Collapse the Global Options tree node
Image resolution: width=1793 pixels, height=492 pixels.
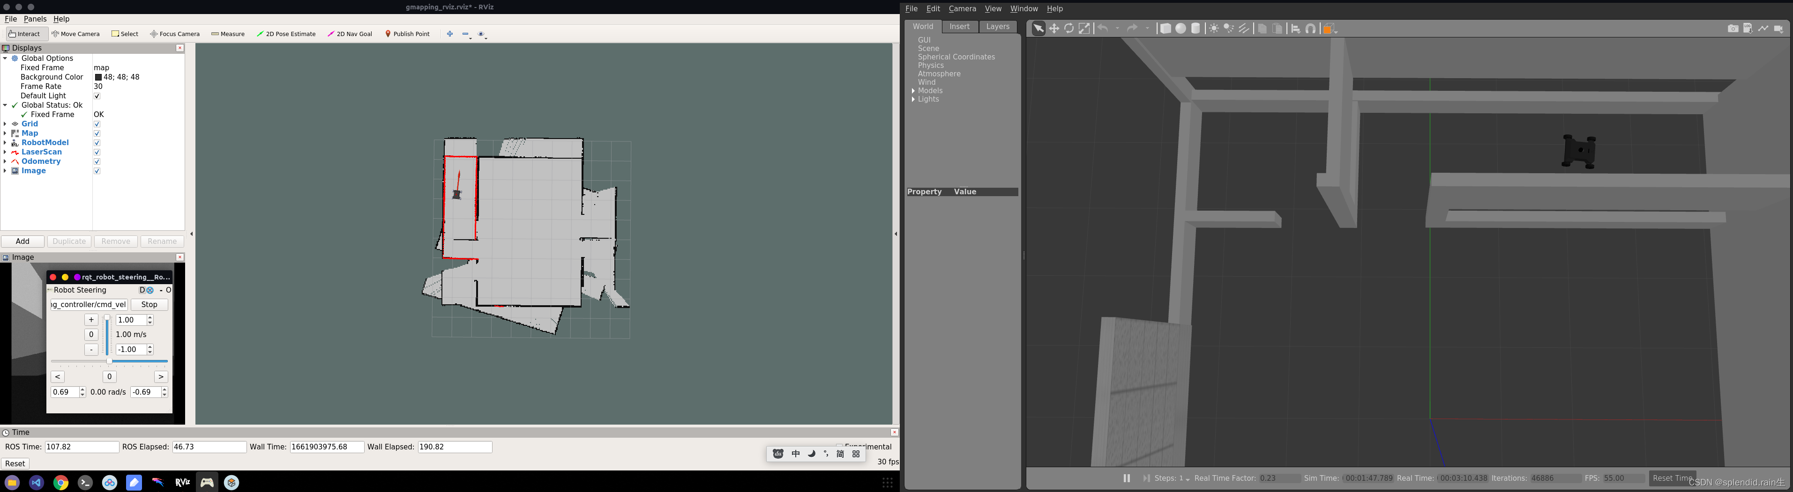click(5, 59)
